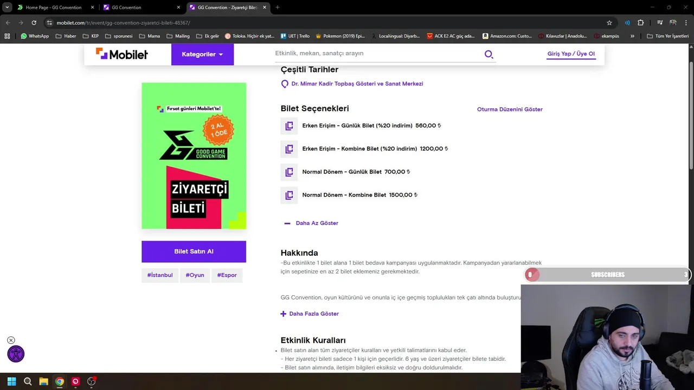Click the #Oyun tag
The height and width of the screenshot is (390, 694).
click(x=195, y=275)
